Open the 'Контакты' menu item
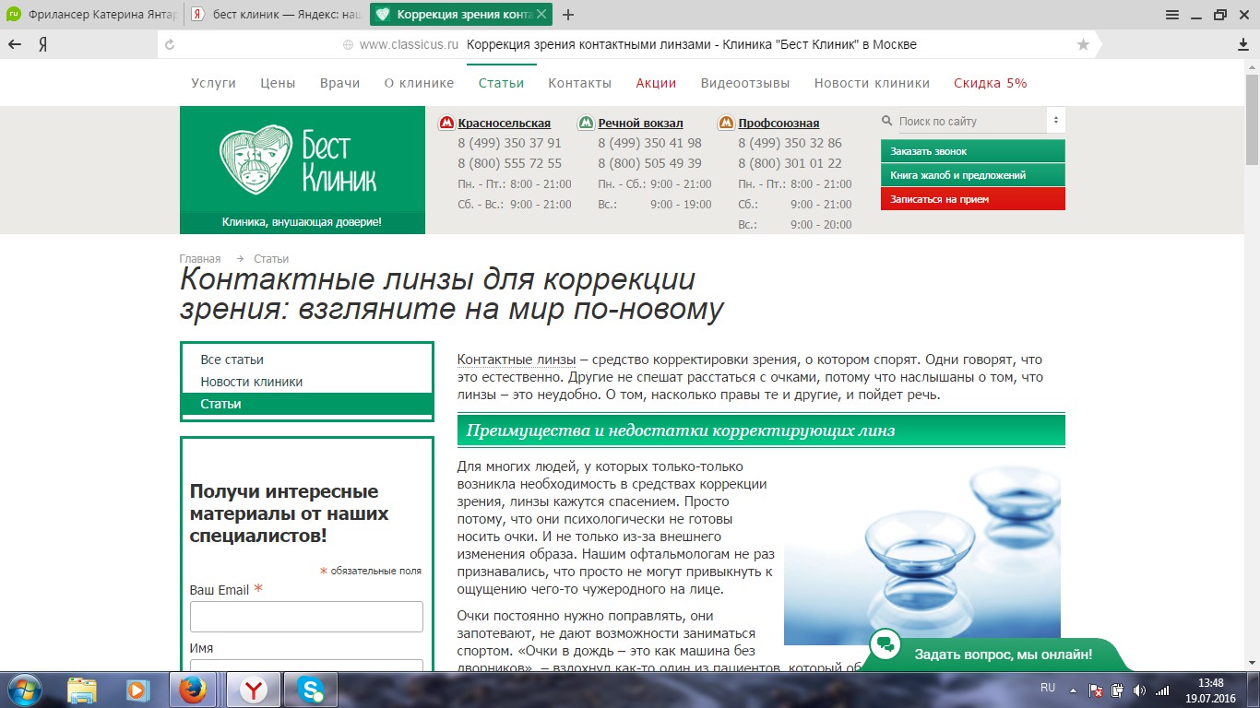 coord(580,83)
